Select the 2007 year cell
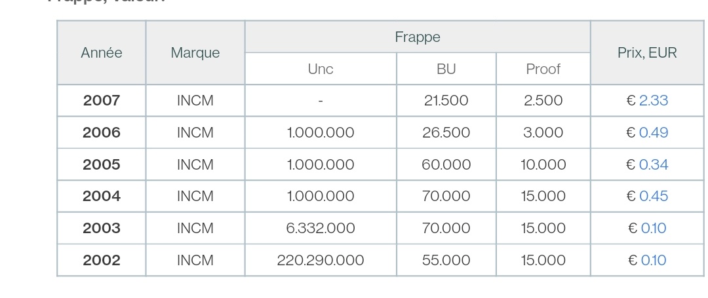 [x=102, y=101]
